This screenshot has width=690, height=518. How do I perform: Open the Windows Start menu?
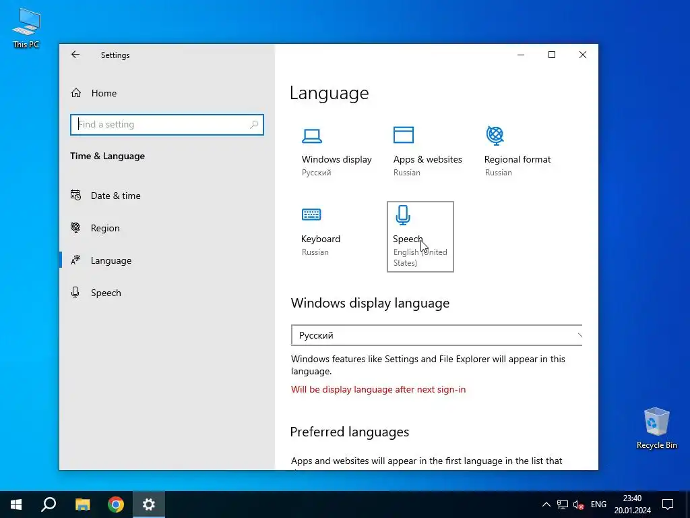click(16, 505)
